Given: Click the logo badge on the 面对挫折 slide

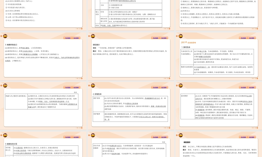Looking at the screenshot, I should (x=181, y=85).
